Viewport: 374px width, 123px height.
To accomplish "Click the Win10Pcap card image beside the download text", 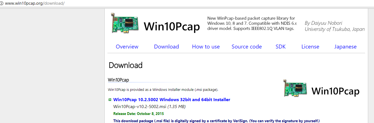I will (x=295, y=89).
